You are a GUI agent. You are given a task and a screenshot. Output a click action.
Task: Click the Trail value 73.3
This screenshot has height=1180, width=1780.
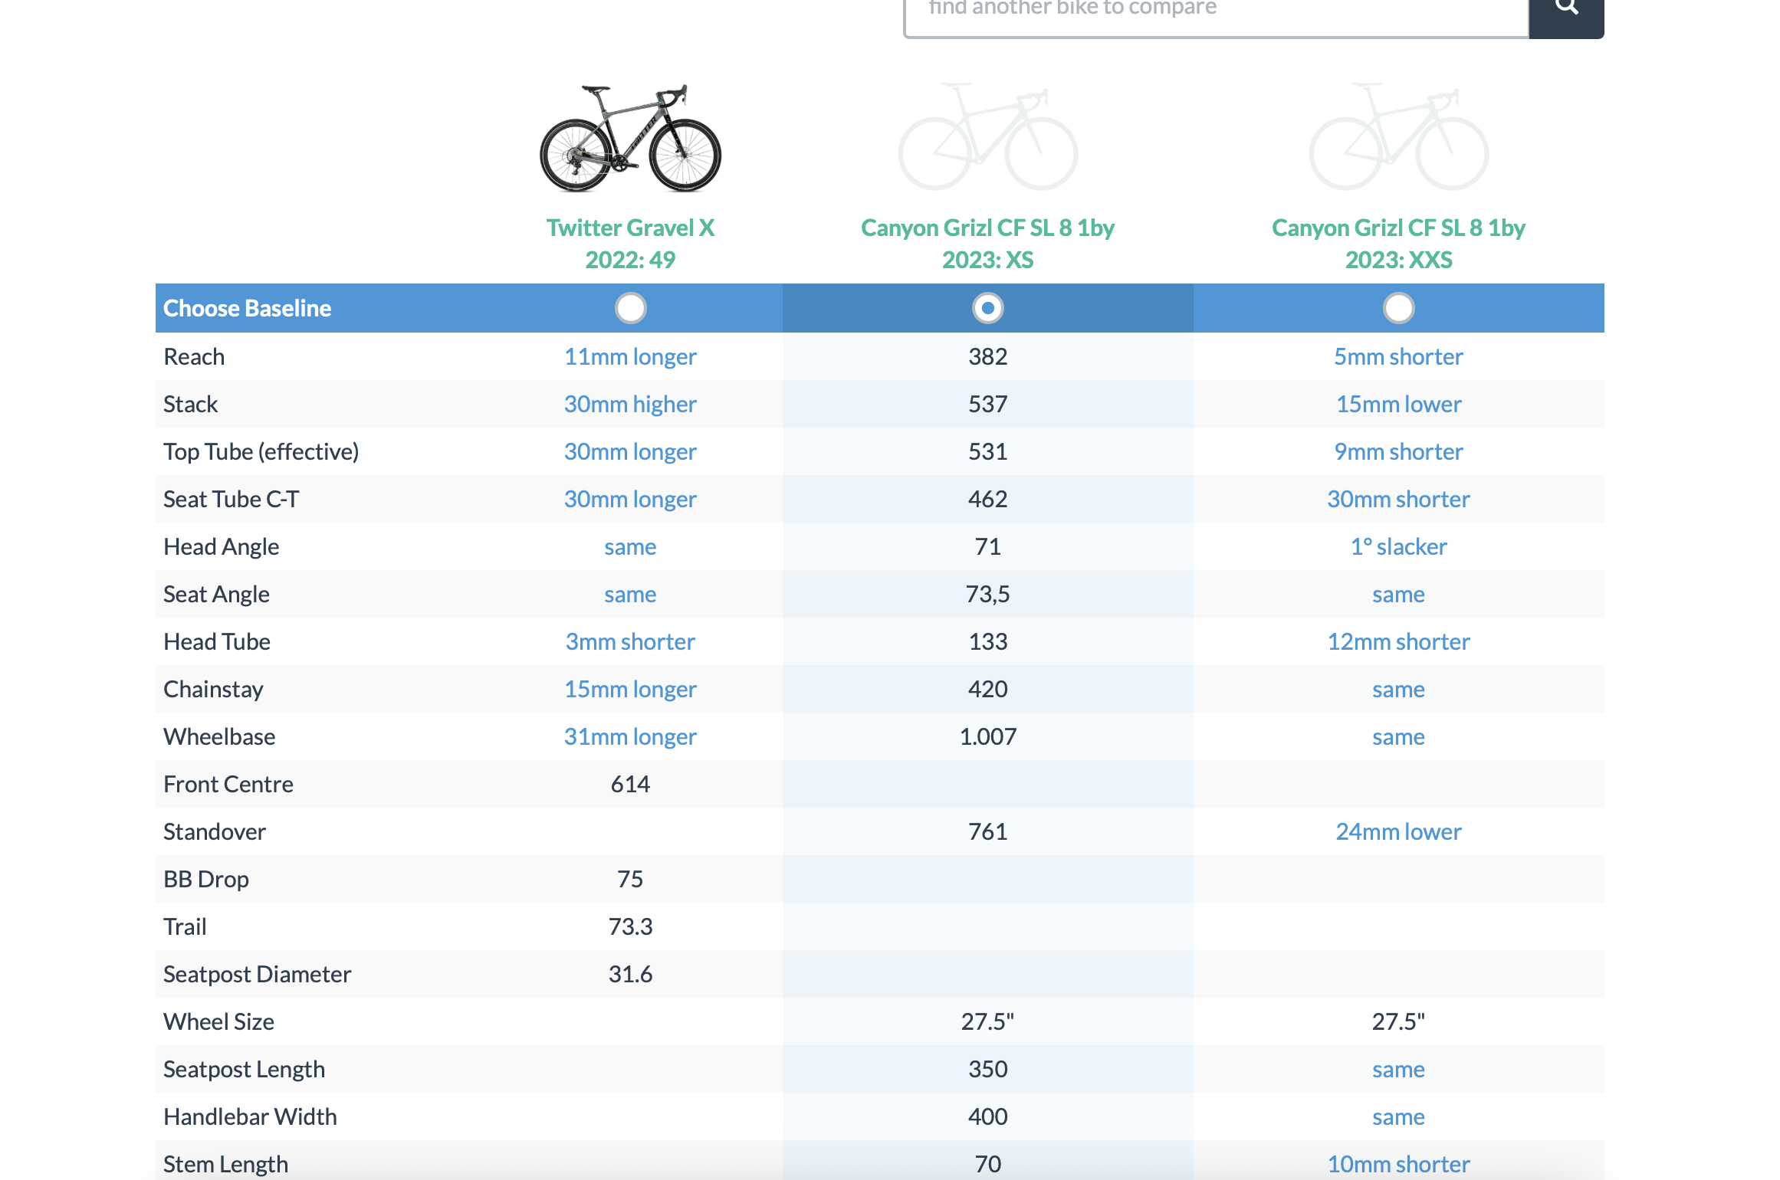(630, 926)
